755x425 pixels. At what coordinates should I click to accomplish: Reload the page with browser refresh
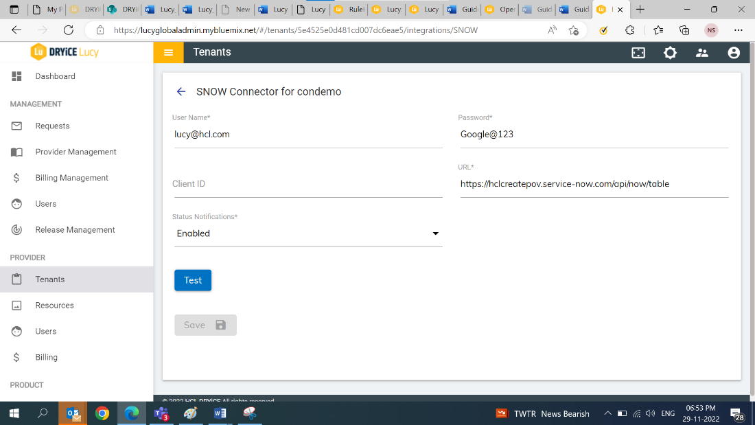click(69, 30)
